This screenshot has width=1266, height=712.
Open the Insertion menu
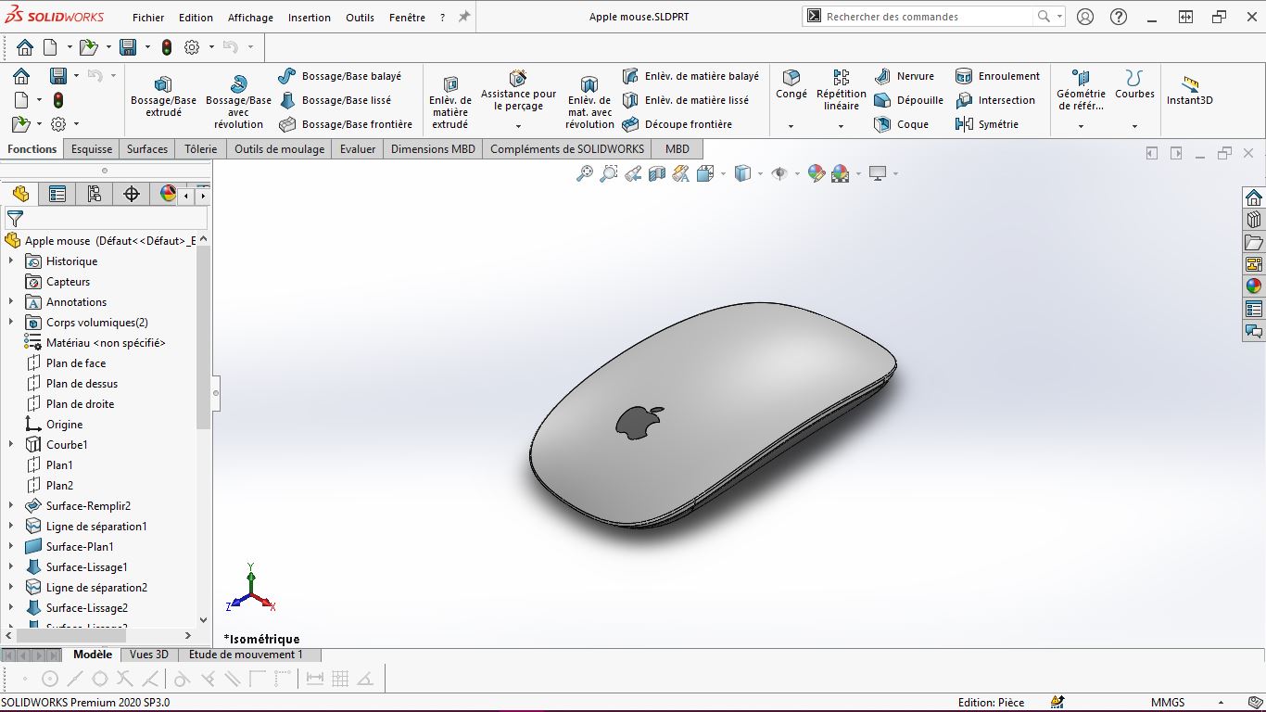(309, 18)
